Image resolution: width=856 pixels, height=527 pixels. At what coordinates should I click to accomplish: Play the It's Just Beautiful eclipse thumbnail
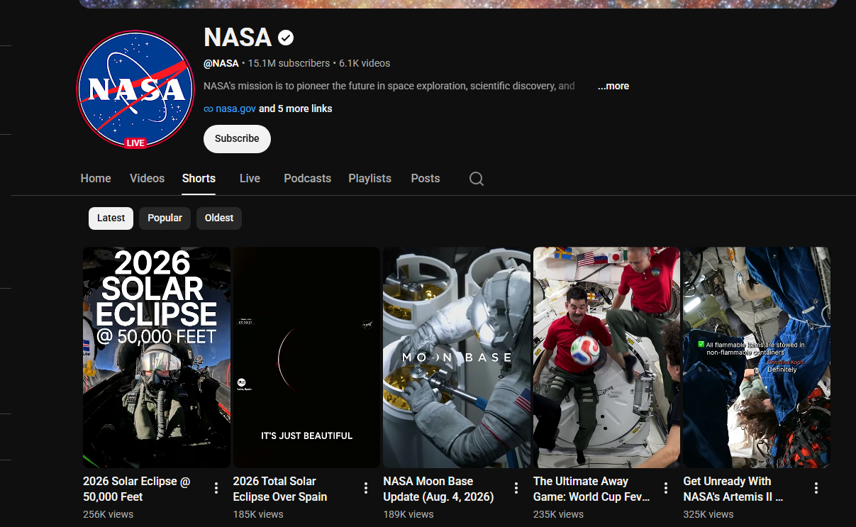pyautogui.click(x=306, y=357)
